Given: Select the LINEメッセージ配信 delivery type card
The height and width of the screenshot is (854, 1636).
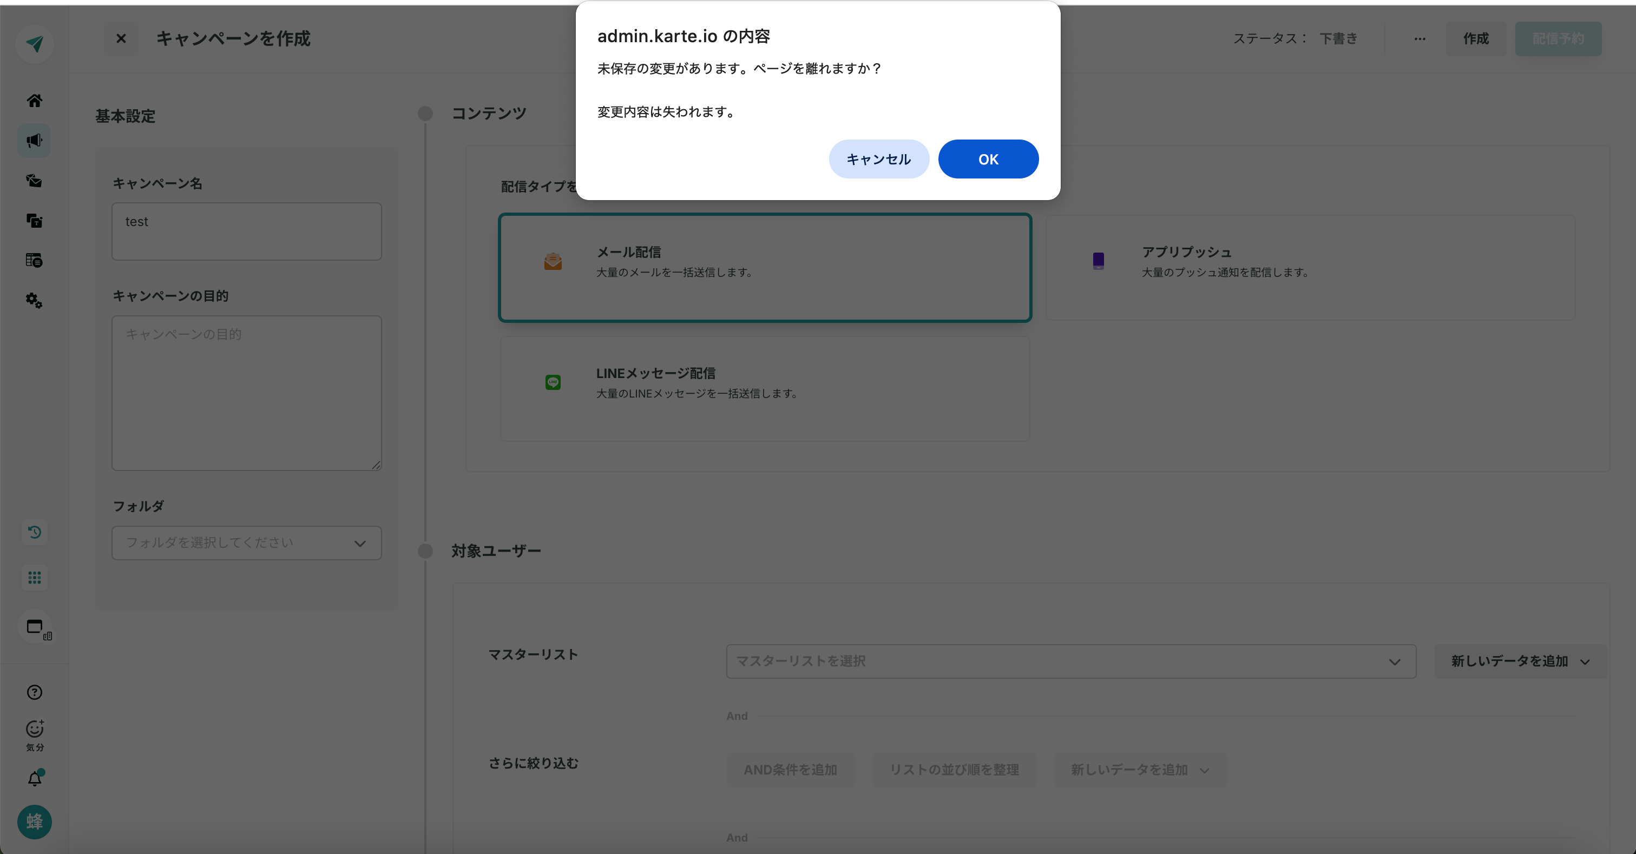Looking at the screenshot, I should 765,388.
